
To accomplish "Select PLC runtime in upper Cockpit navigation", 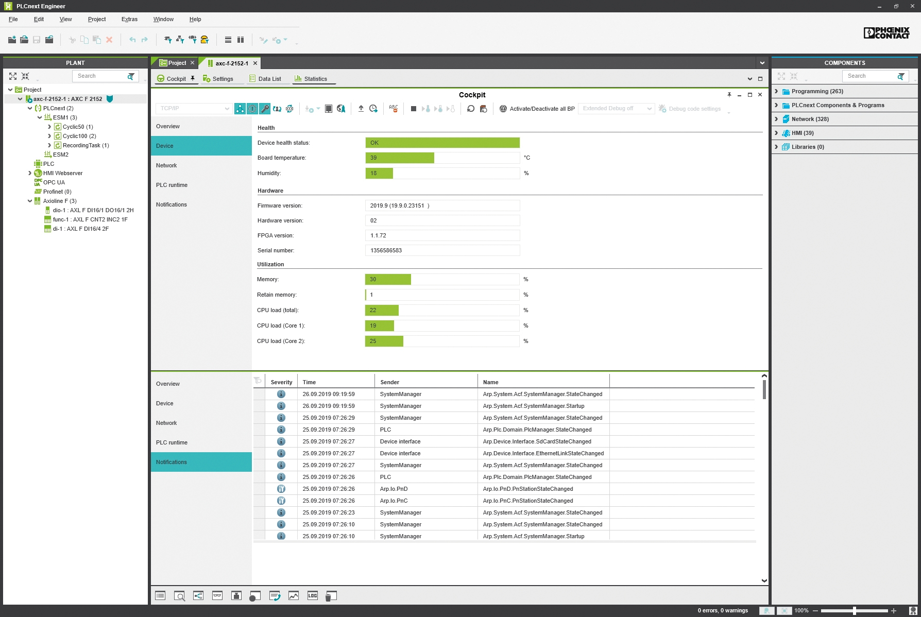I will point(201,185).
